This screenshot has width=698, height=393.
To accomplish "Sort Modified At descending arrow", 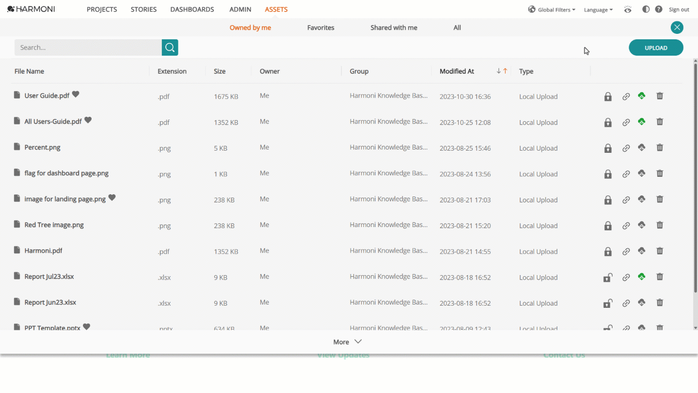I will (498, 72).
